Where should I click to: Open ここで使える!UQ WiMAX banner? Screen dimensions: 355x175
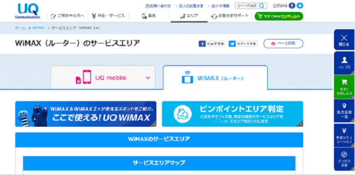pyautogui.click(x=86, y=114)
